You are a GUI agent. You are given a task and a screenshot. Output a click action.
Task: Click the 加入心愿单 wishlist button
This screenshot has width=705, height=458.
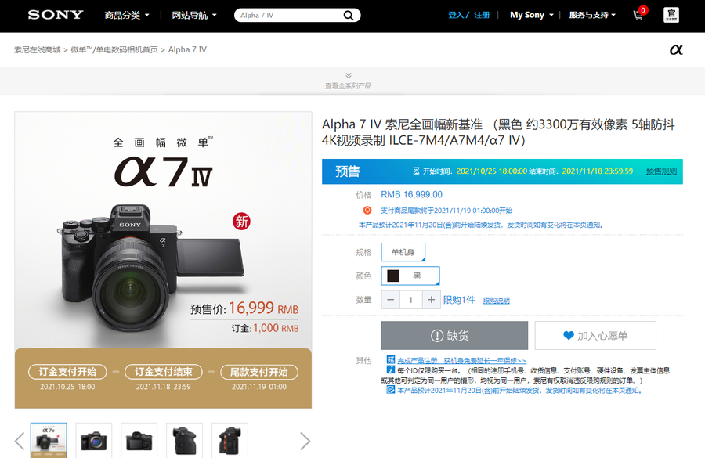tap(595, 336)
